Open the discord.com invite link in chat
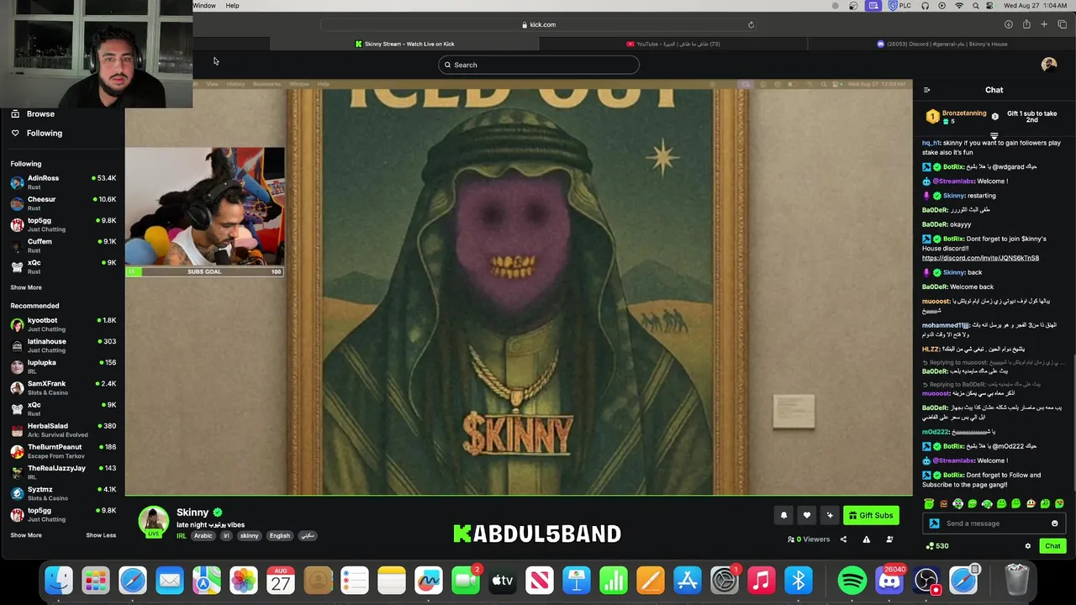Screen dimensions: 1076x605 (980, 258)
